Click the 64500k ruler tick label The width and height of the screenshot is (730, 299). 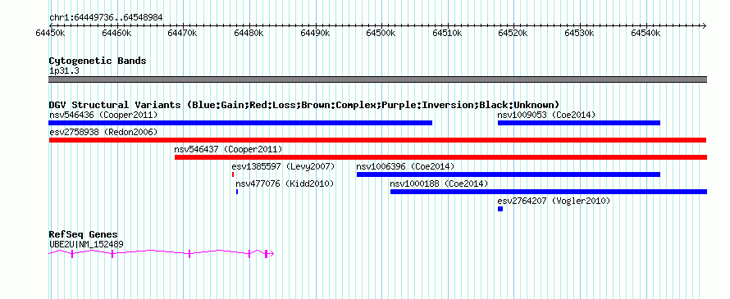pos(381,33)
